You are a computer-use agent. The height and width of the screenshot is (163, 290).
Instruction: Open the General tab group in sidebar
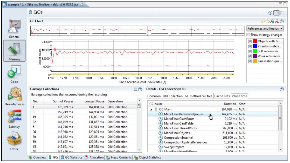click(14, 28)
